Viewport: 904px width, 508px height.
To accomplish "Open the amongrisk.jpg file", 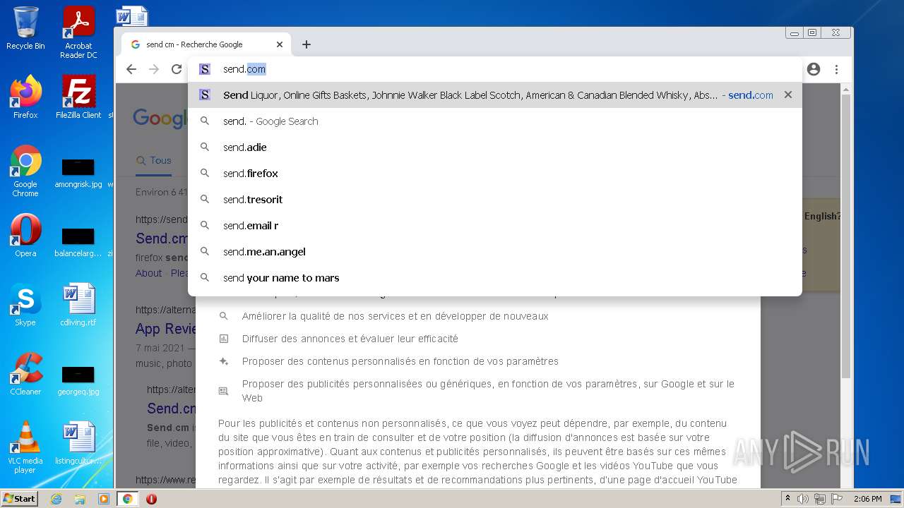I will click(78, 174).
